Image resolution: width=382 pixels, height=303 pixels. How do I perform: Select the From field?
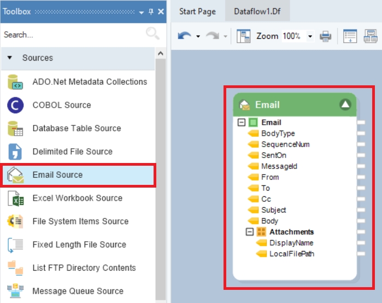coord(270,177)
